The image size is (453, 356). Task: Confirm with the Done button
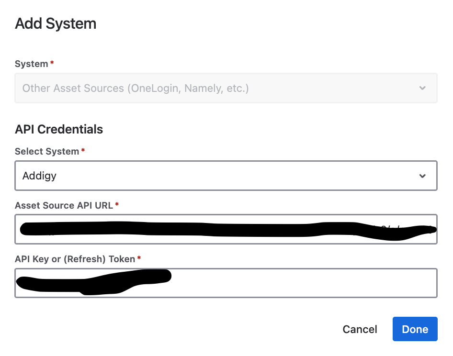tap(415, 329)
